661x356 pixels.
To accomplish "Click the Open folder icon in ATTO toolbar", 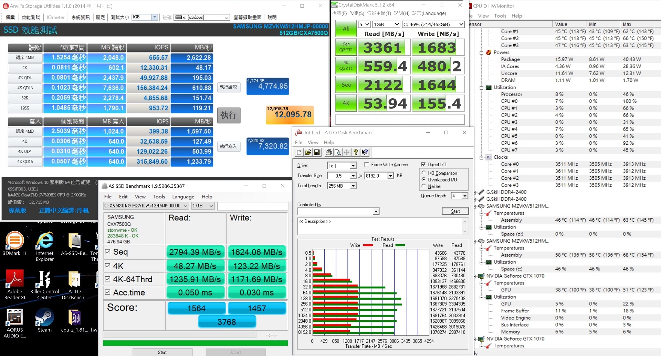I will 308,152.
